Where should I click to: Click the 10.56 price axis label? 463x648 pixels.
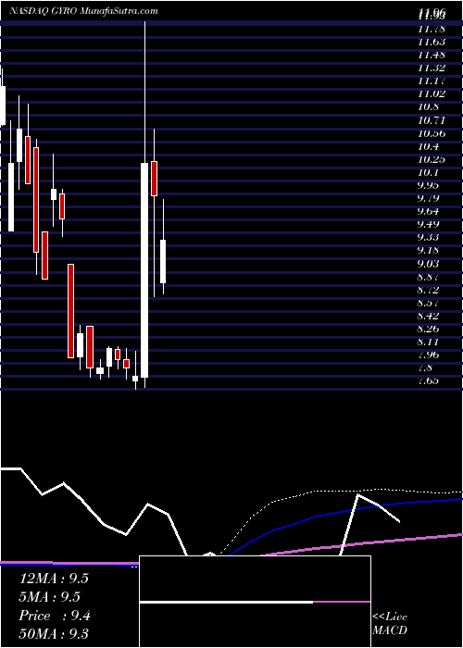click(x=432, y=134)
